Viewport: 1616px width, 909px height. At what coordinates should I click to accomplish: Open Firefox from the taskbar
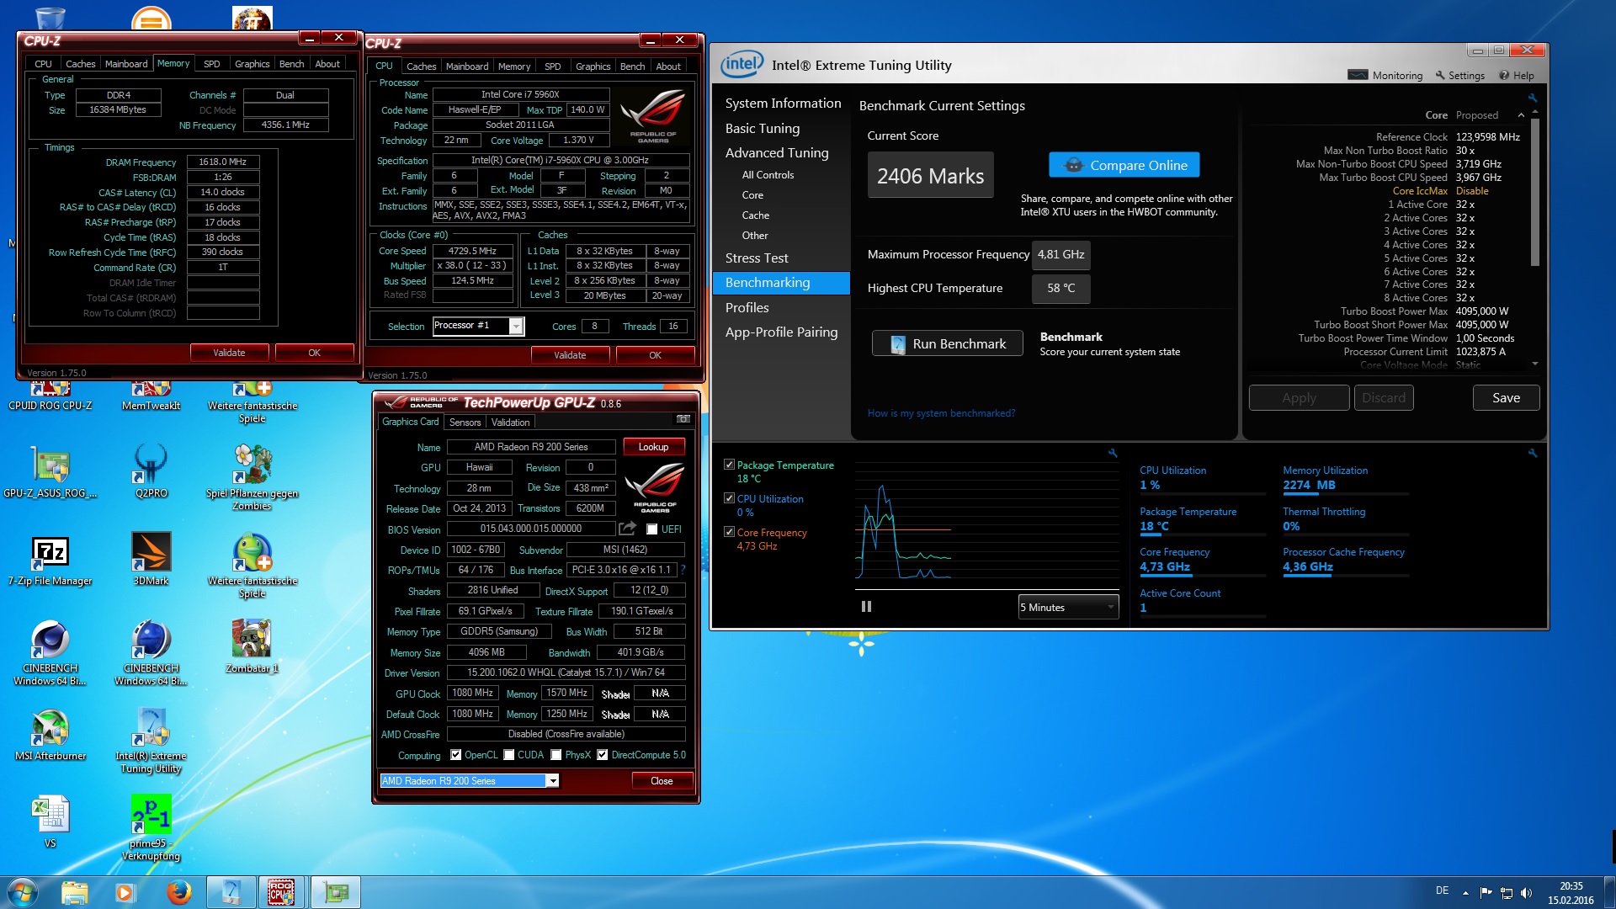178,892
